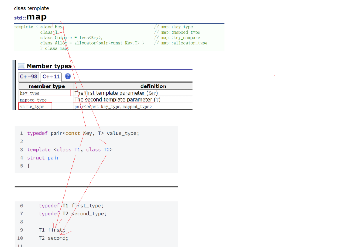This screenshot has height=247, width=345.
Task: Click the '// map::mapped_type' comment
Action: click(177, 32)
